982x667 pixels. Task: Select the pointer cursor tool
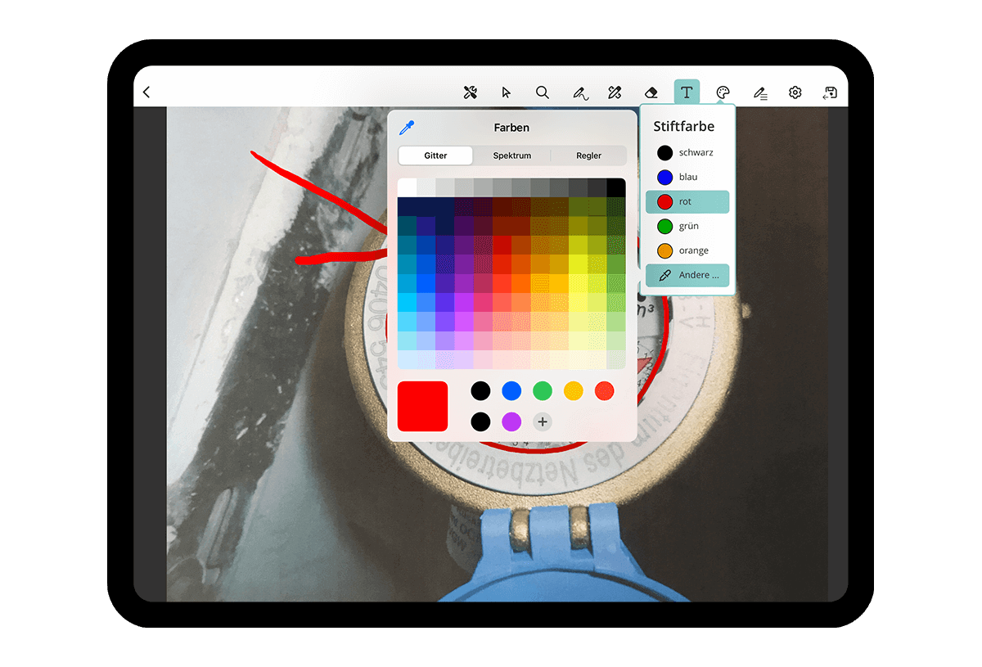click(x=507, y=92)
